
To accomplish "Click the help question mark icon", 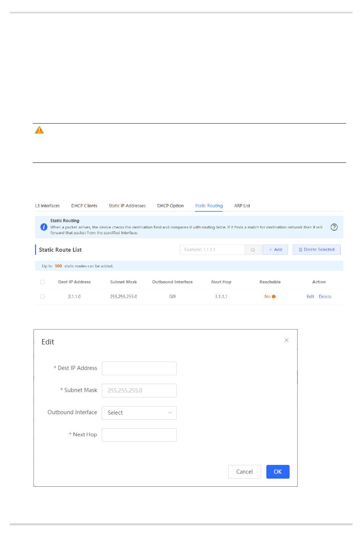I will click(x=334, y=227).
